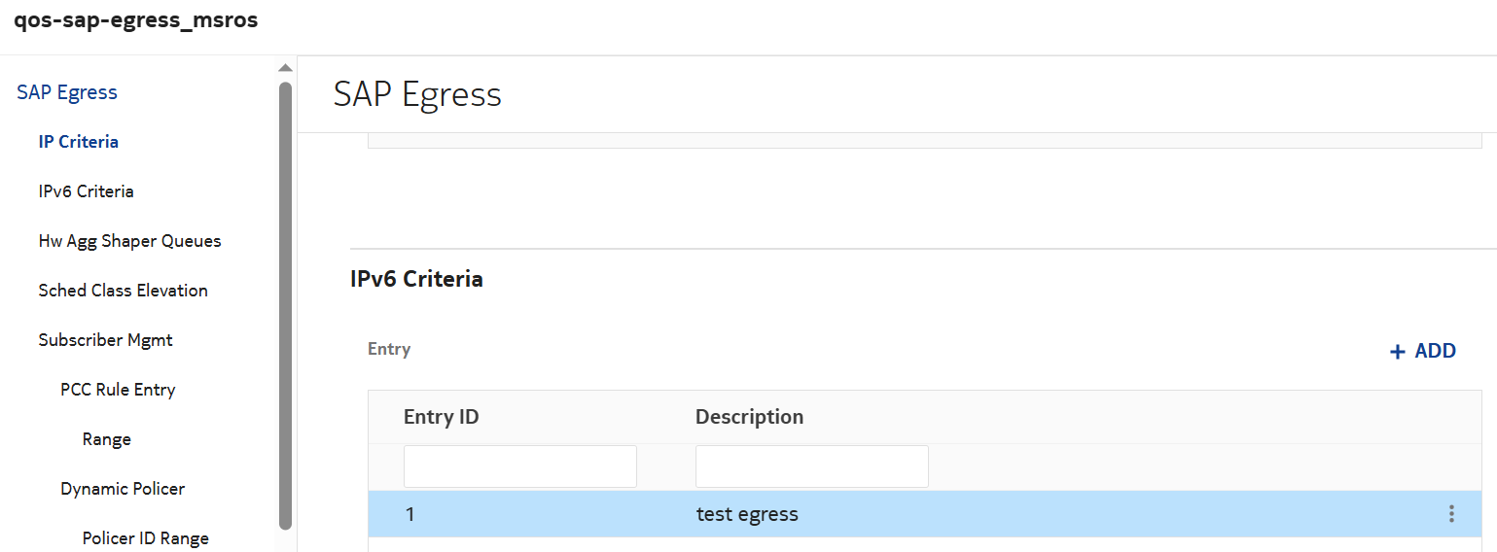The width and height of the screenshot is (1497, 552).
Task: Click the test egress description cell
Action: tap(747, 514)
